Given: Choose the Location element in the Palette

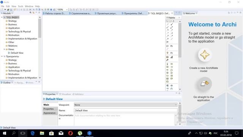Looking at the screenshot, I should point(167,53).
